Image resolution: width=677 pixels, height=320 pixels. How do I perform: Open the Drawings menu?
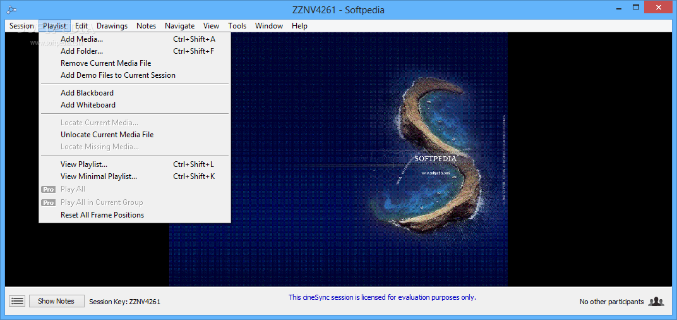(112, 26)
